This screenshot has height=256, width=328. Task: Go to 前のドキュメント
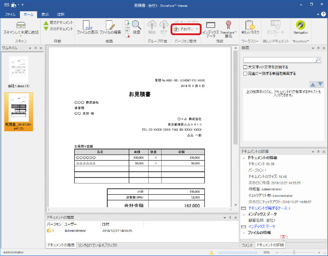coord(58,22)
